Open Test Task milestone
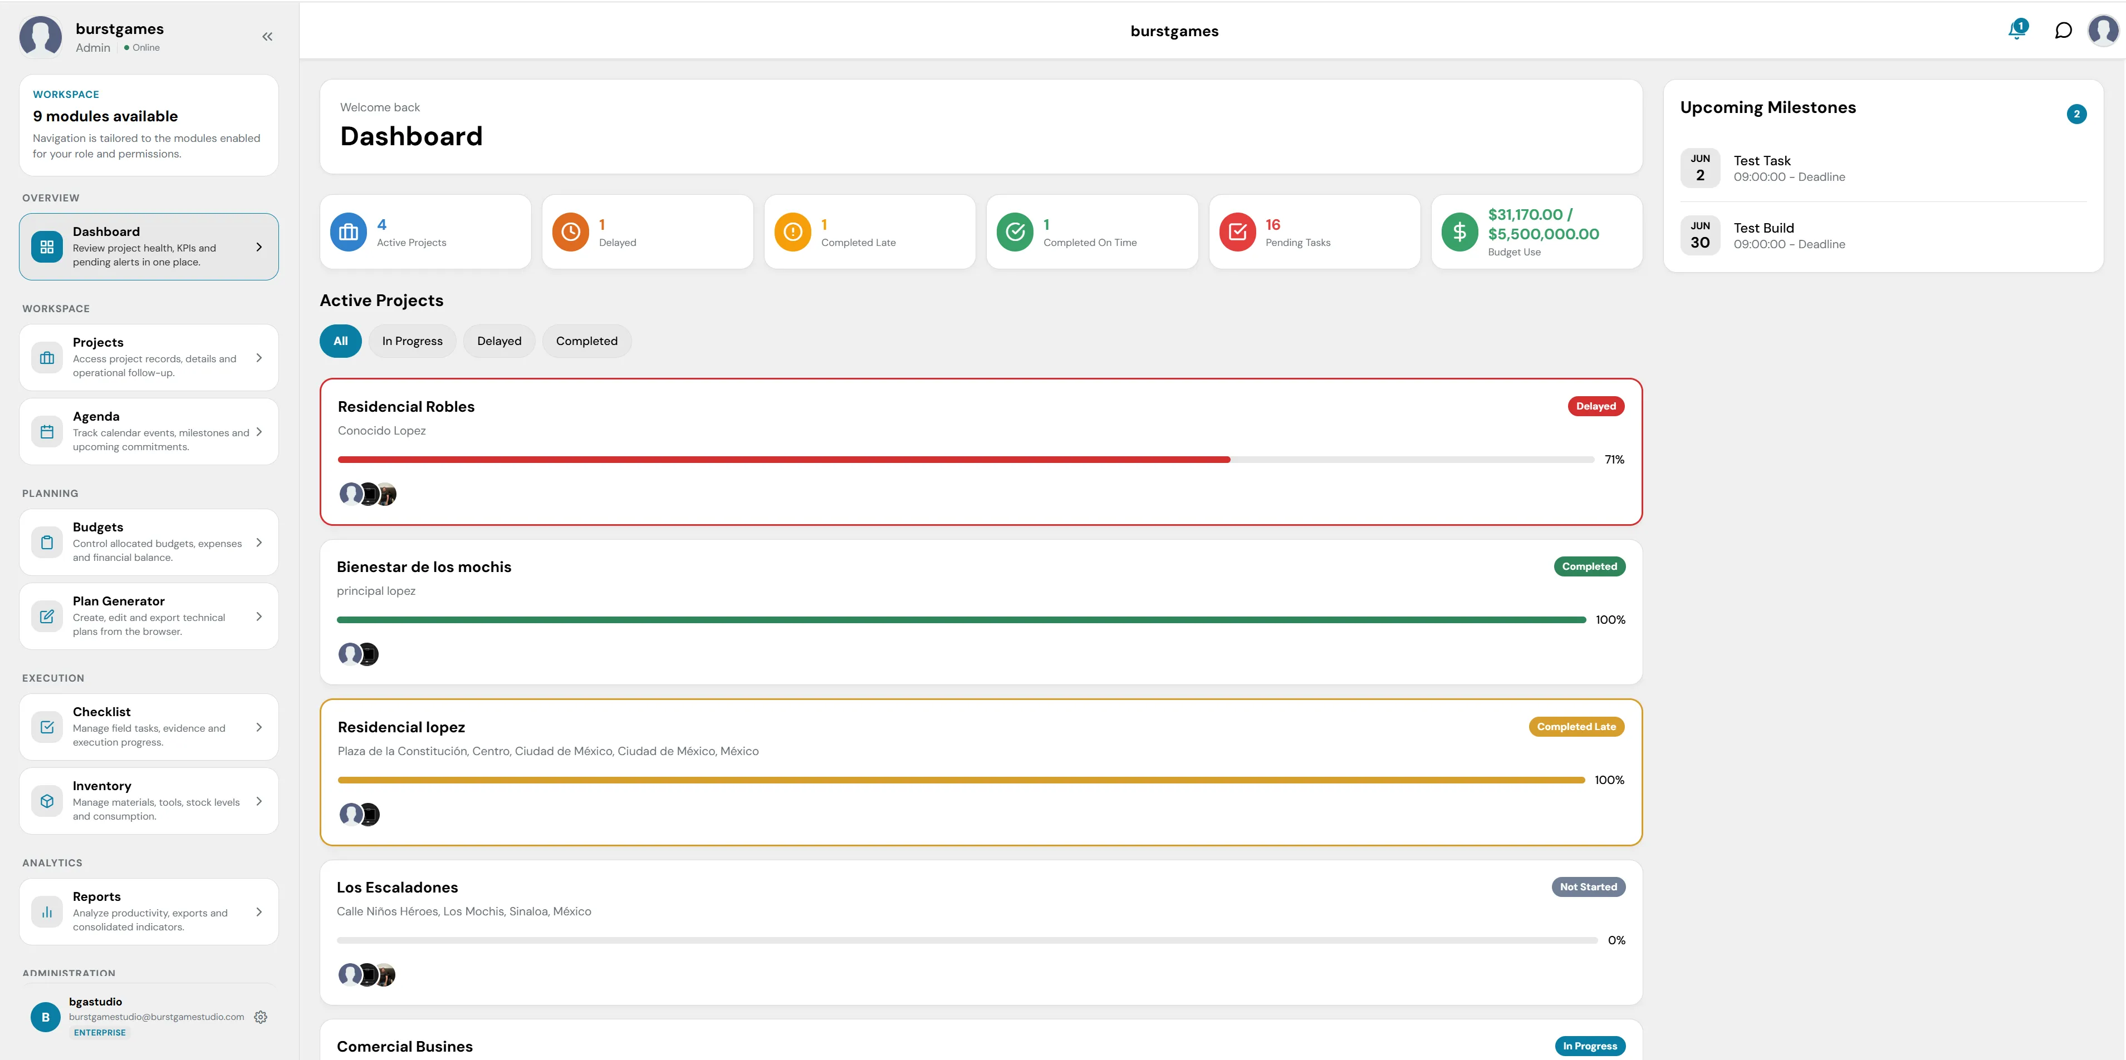The image size is (2126, 1060). point(1883,168)
